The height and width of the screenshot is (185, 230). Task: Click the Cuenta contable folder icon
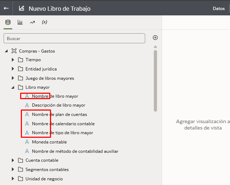20,160
